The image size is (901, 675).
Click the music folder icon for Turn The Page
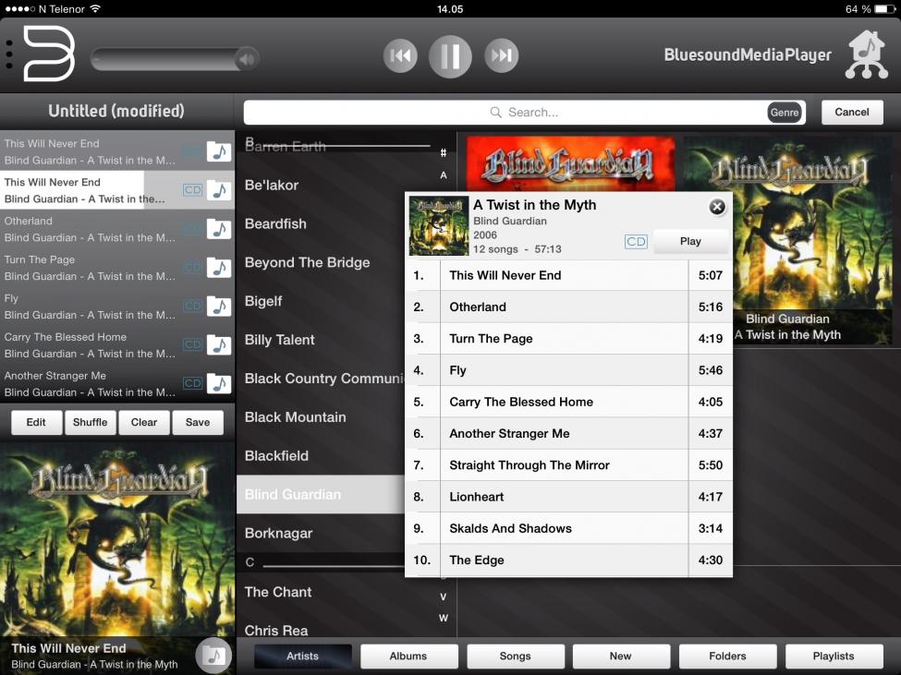(x=219, y=268)
